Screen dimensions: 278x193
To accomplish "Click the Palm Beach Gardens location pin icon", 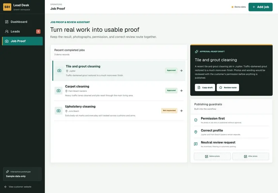I will [x=66, y=91].
